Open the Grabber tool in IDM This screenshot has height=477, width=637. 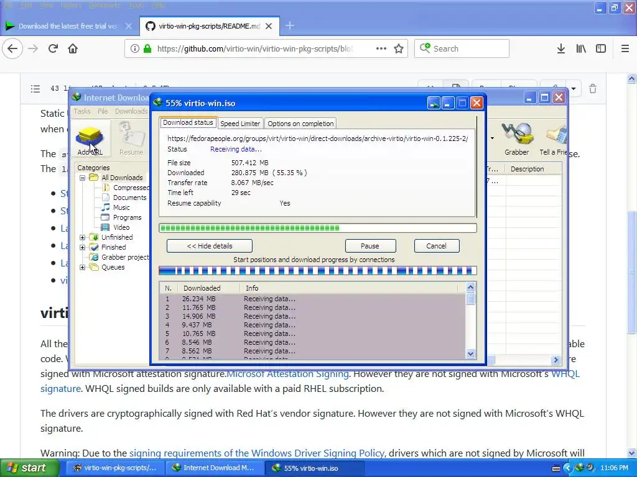point(517,140)
